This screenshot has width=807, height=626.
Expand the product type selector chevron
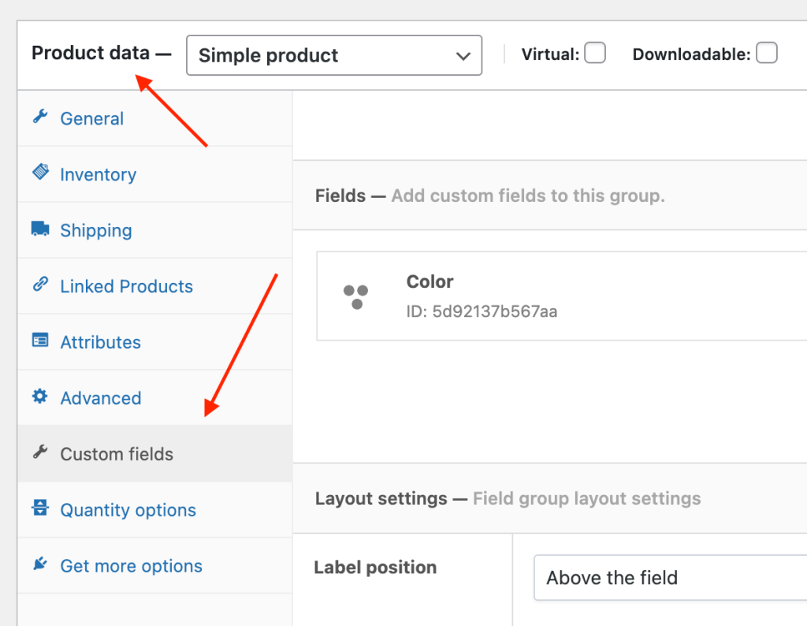tap(463, 55)
